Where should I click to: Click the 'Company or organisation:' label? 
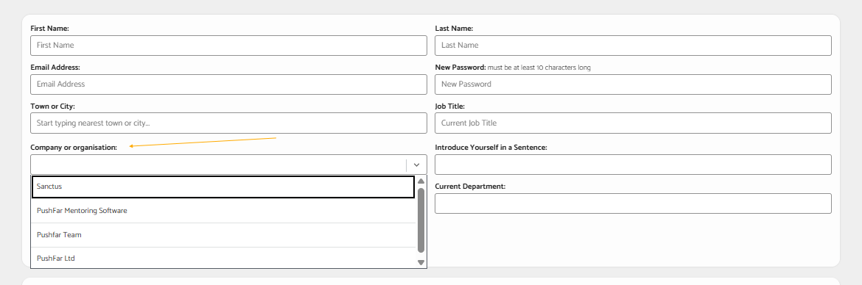(74, 148)
